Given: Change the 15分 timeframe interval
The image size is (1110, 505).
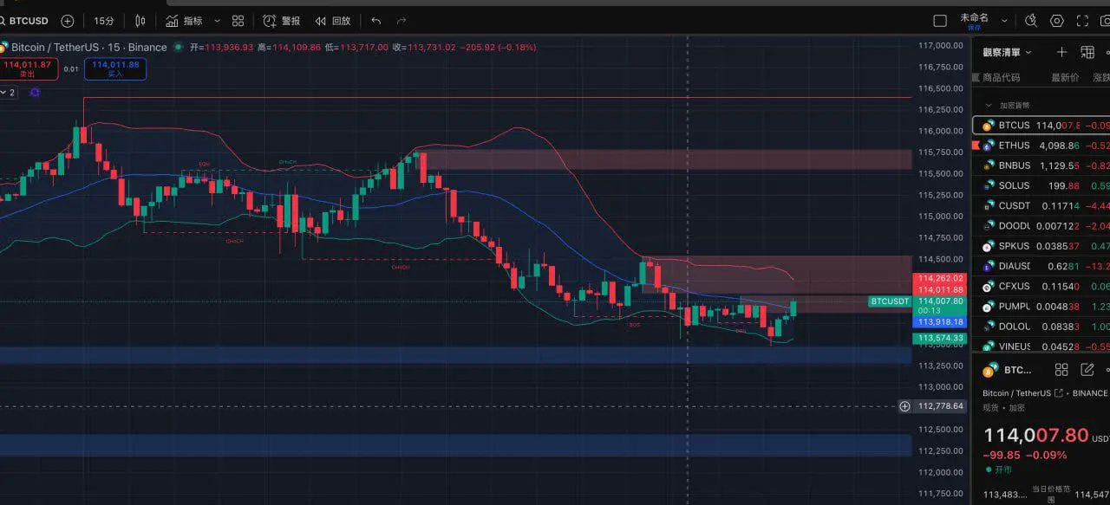Looking at the screenshot, I should point(104,20).
